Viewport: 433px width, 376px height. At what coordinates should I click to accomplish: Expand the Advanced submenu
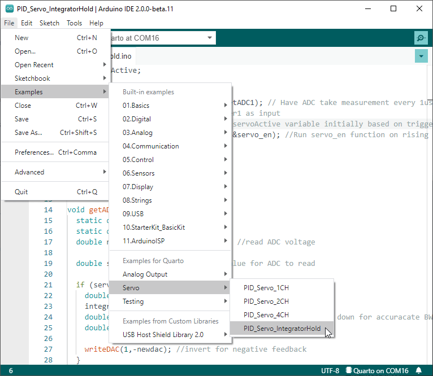(x=55, y=172)
